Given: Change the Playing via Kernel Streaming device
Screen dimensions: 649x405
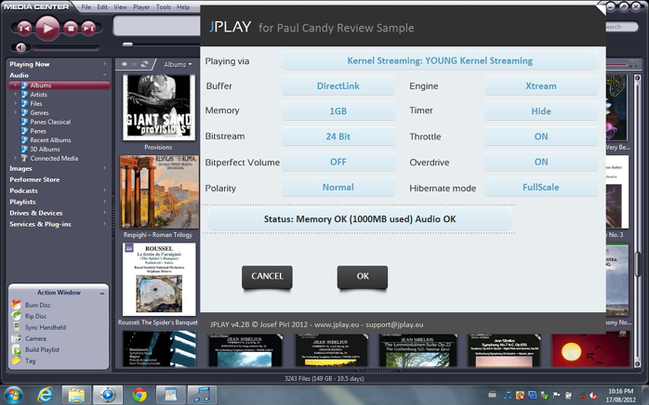Looking at the screenshot, I should click(x=440, y=60).
